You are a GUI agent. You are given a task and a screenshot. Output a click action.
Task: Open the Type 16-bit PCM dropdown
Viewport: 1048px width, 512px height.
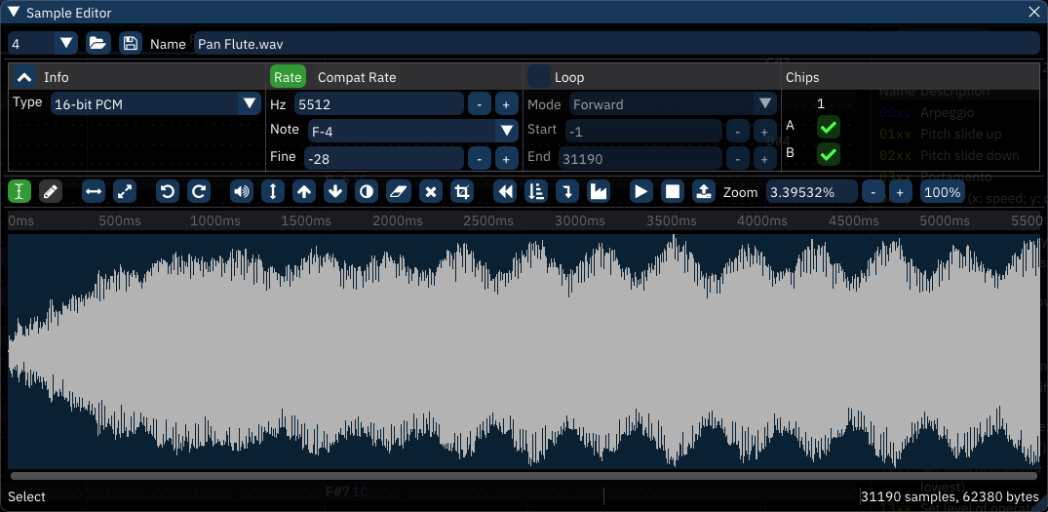pos(156,103)
